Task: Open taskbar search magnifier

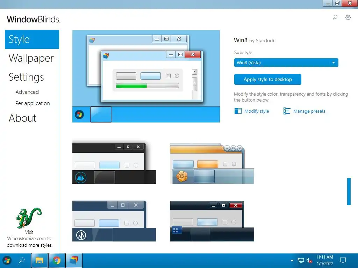Action: (22, 260)
